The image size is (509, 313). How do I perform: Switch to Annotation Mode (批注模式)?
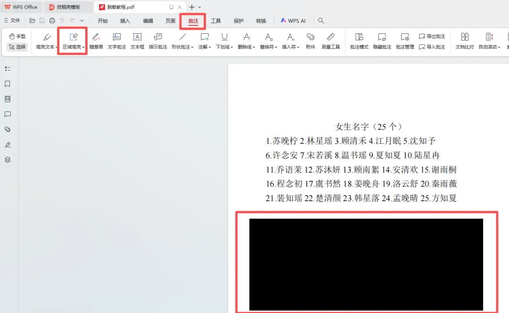(x=359, y=41)
